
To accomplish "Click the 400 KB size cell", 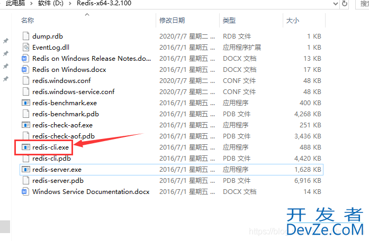I will point(310,103).
